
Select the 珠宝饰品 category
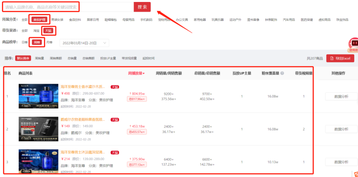[x=342, y=20]
